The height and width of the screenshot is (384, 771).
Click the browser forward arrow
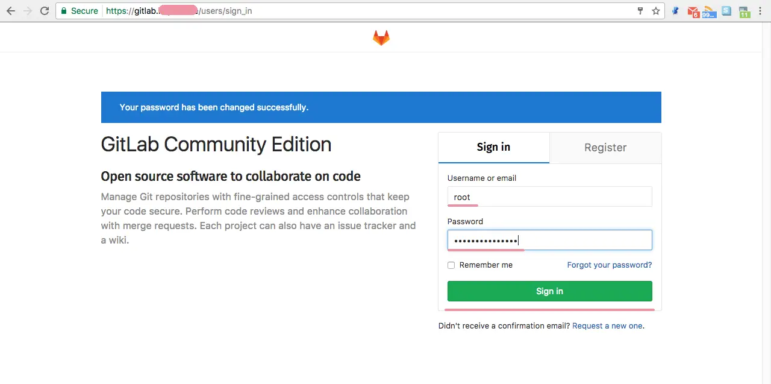[x=28, y=11]
